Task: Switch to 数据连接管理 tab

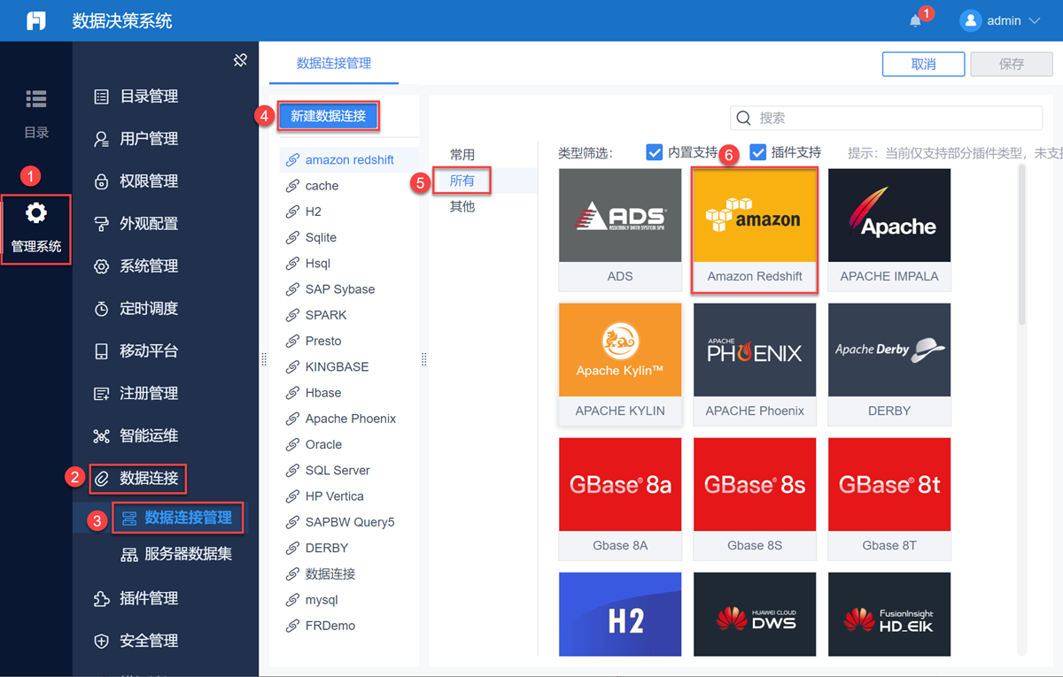Action: coord(334,64)
